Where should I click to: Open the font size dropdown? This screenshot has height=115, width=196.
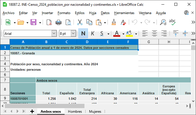(73, 33)
